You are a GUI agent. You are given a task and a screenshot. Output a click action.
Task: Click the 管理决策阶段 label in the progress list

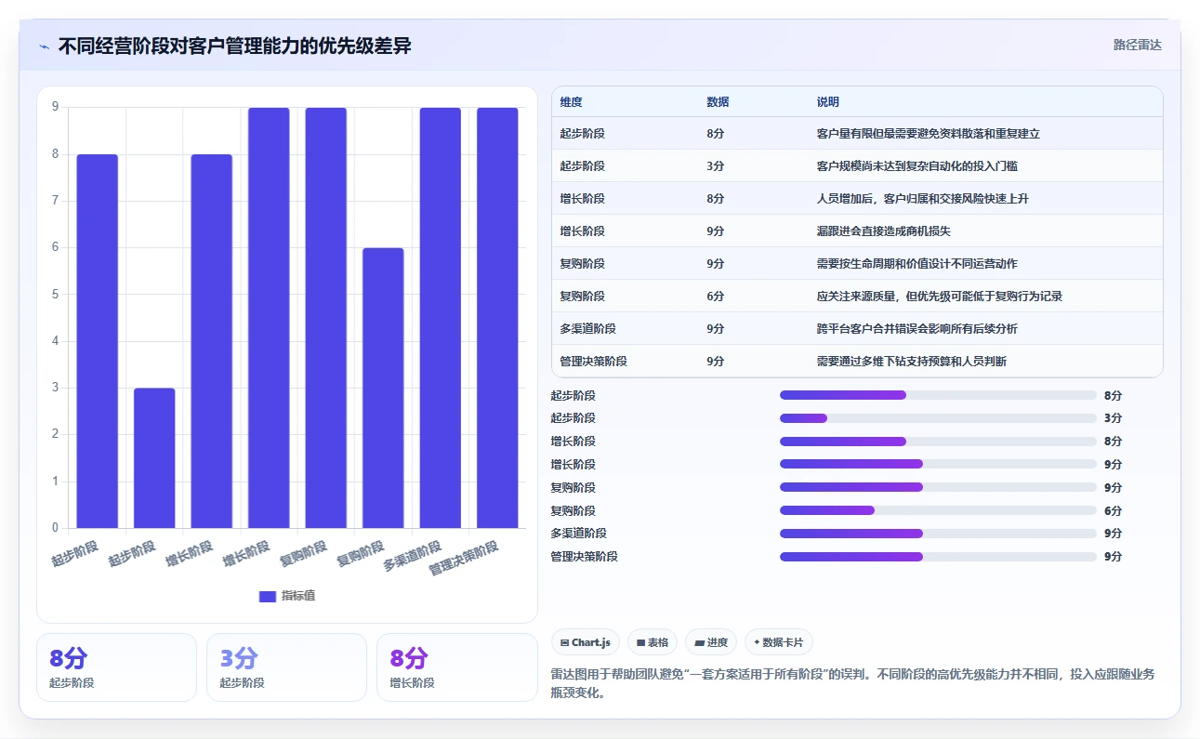584,557
